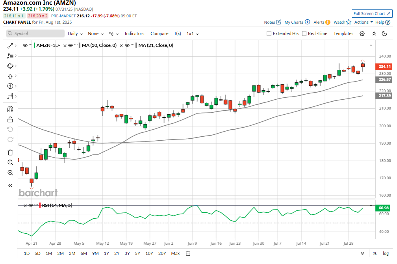Switch to dark mode
The height and width of the screenshot is (264, 397).
[x=384, y=33]
